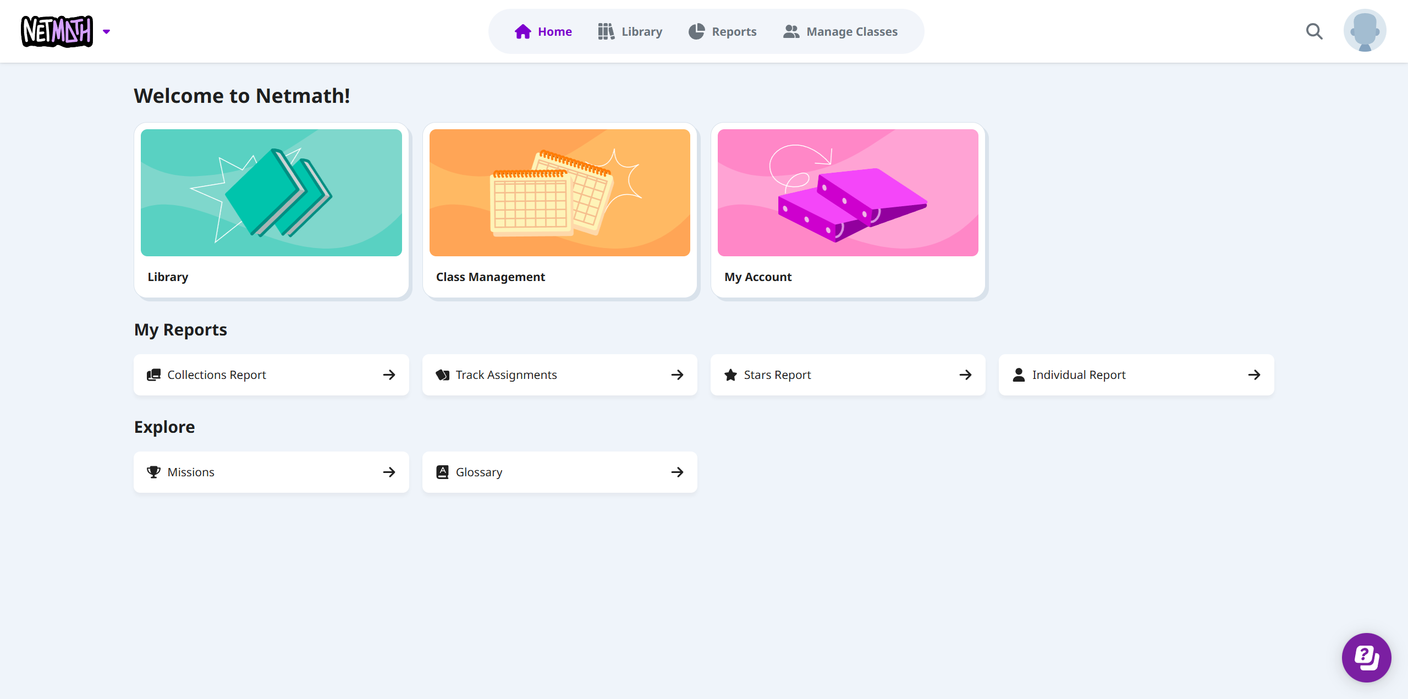Open the help chat bubble button
Viewport: 1408px width, 699px height.
pyautogui.click(x=1366, y=657)
